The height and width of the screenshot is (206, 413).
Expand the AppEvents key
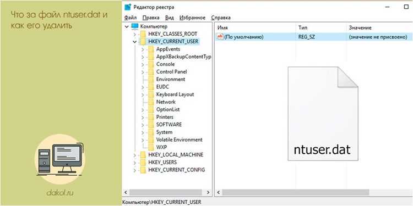pos(143,49)
